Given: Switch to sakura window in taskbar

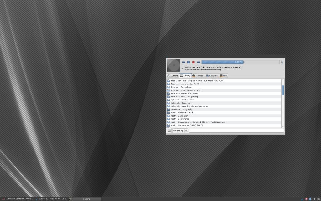Looking at the screenshot, I should (x=85, y=199).
